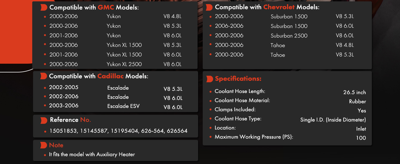The height and width of the screenshot is (164, 400).
Task: Click the '100' pressure value
Action: 361,138
